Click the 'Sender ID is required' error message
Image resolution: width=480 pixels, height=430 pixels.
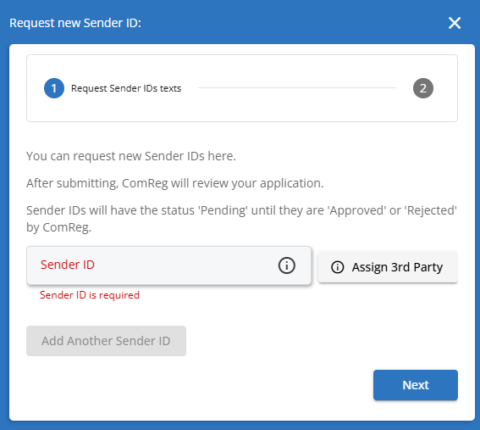[90, 295]
